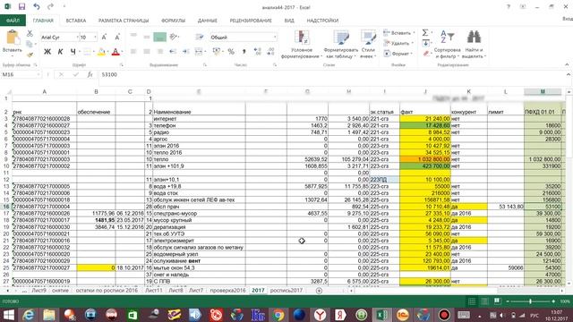
Task: Collapse the ribbon with chevron
Action: [567, 64]
